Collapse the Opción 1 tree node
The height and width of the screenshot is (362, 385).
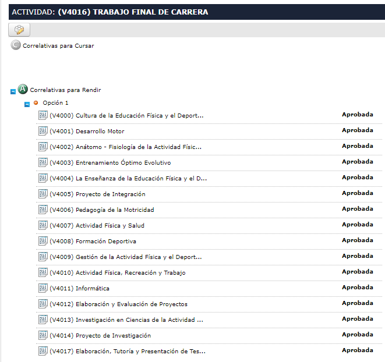coord(27,104)
